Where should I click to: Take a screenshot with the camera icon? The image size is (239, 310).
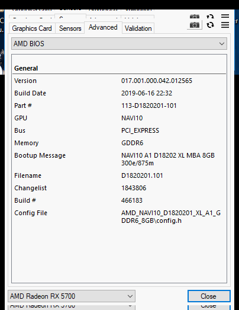[195, 25]
